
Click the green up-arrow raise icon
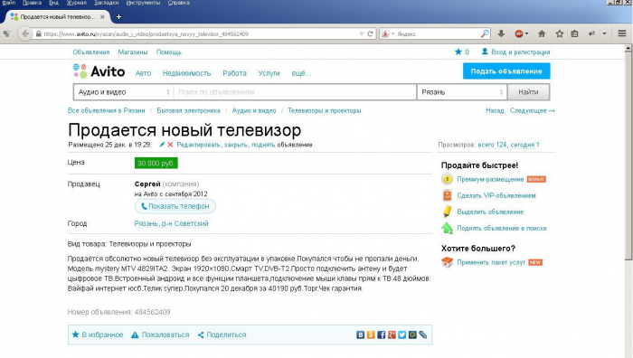pos(447,228)
